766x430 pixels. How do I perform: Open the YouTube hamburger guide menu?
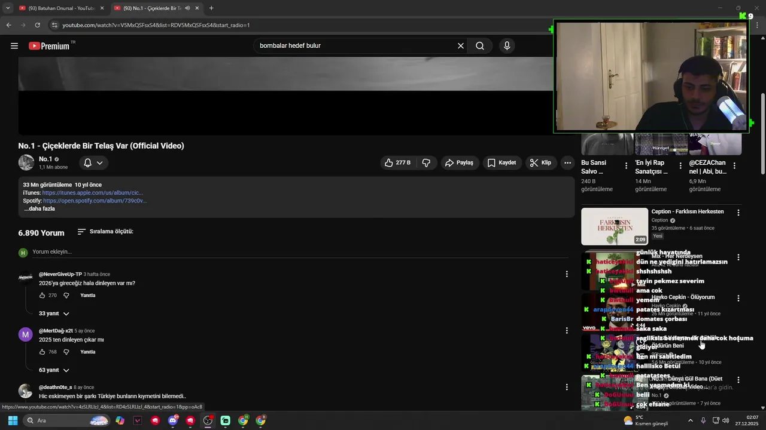pos(14,46)
